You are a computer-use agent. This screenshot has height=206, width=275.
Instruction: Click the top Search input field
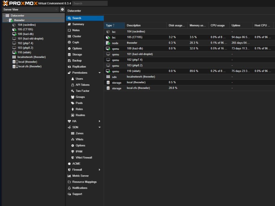tap(90, 3)
